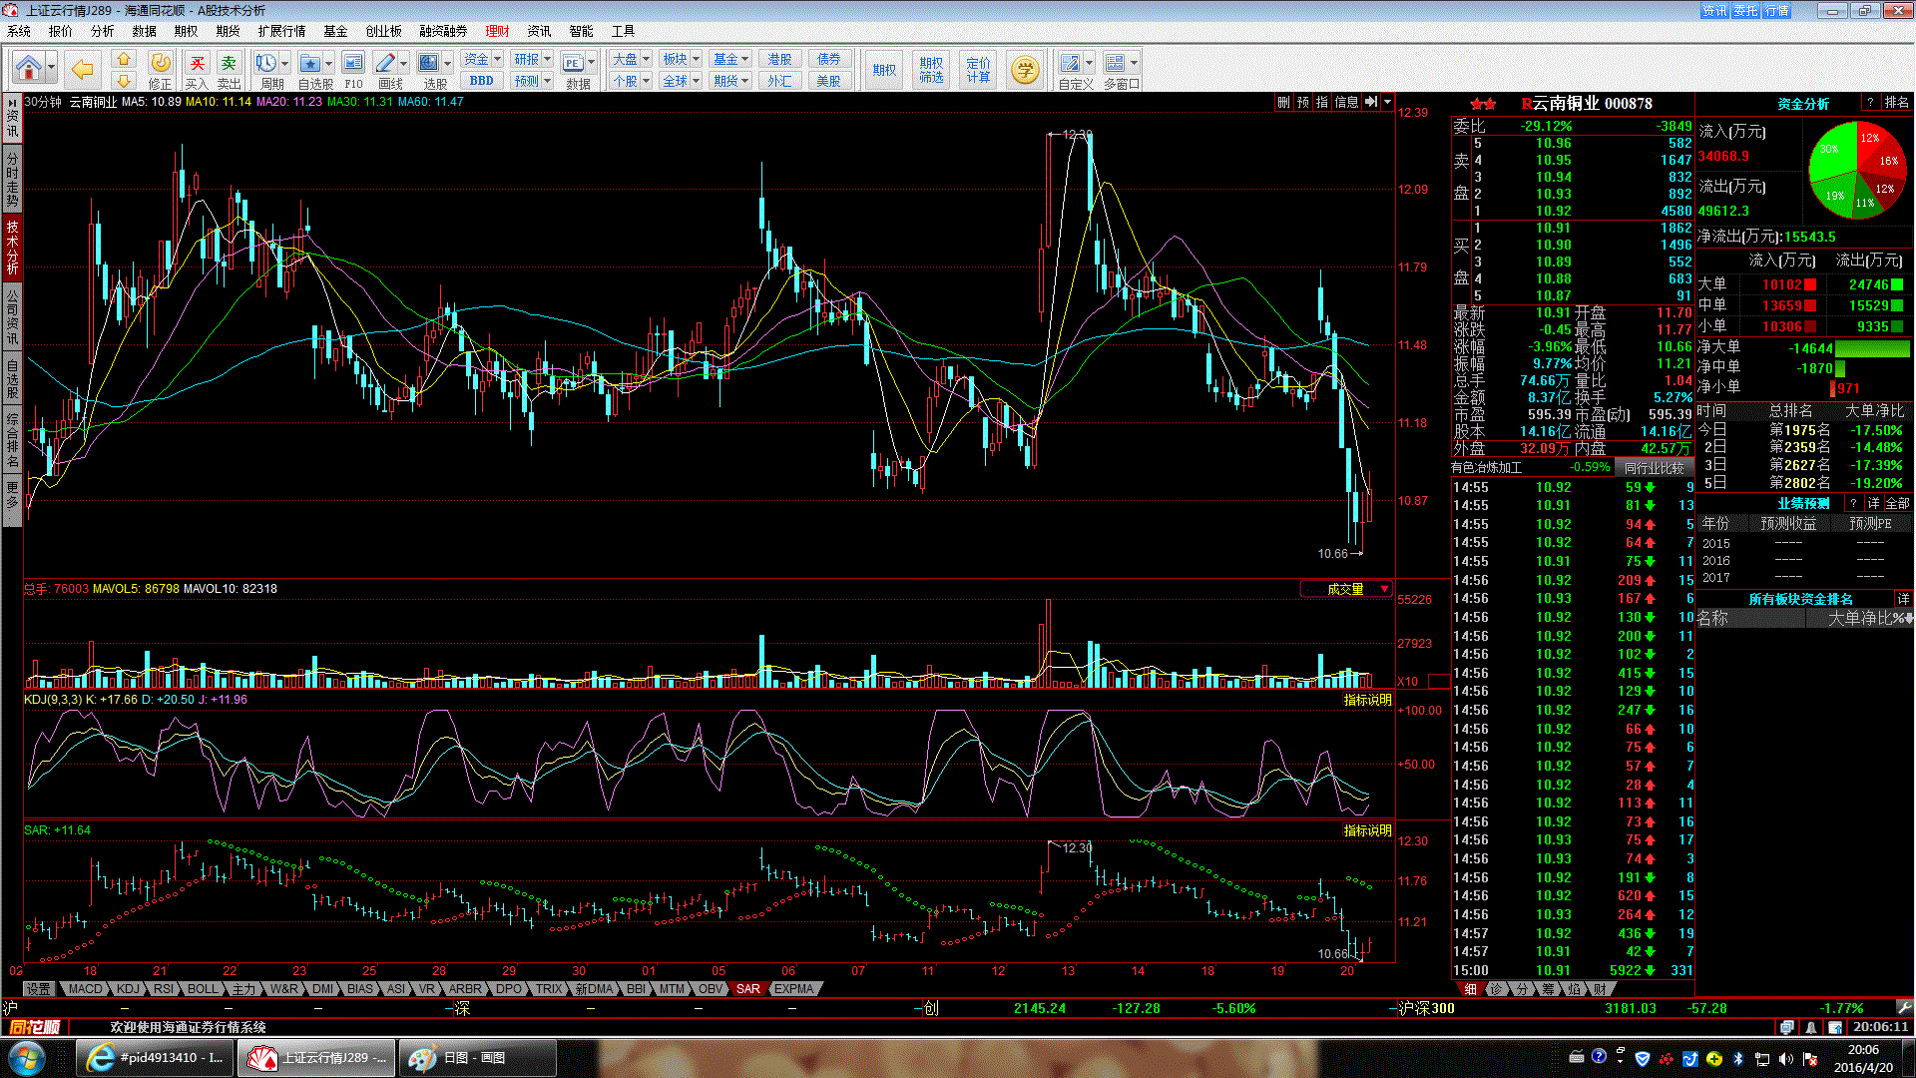Open the 智能 menu
Image resolution: width=1916 pixels, height=1078 pixels.
[x=581, y=31]
